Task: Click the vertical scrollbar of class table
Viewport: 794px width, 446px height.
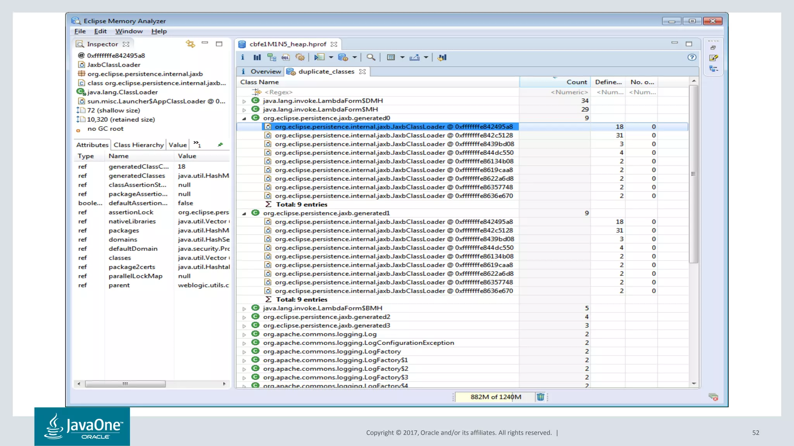Action: coord(694,174)
